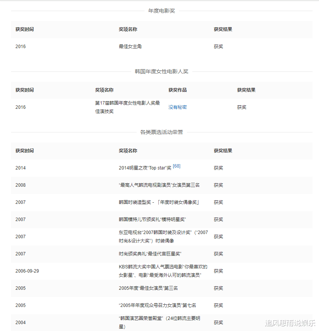Select year 2004 in 票选活动 table

(x=21, y=323)
